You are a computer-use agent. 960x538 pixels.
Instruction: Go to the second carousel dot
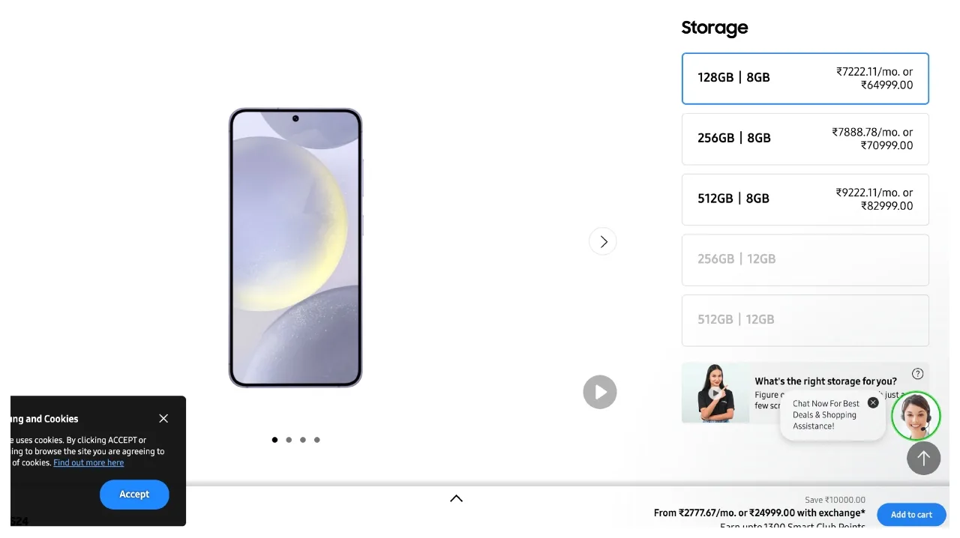289,440
